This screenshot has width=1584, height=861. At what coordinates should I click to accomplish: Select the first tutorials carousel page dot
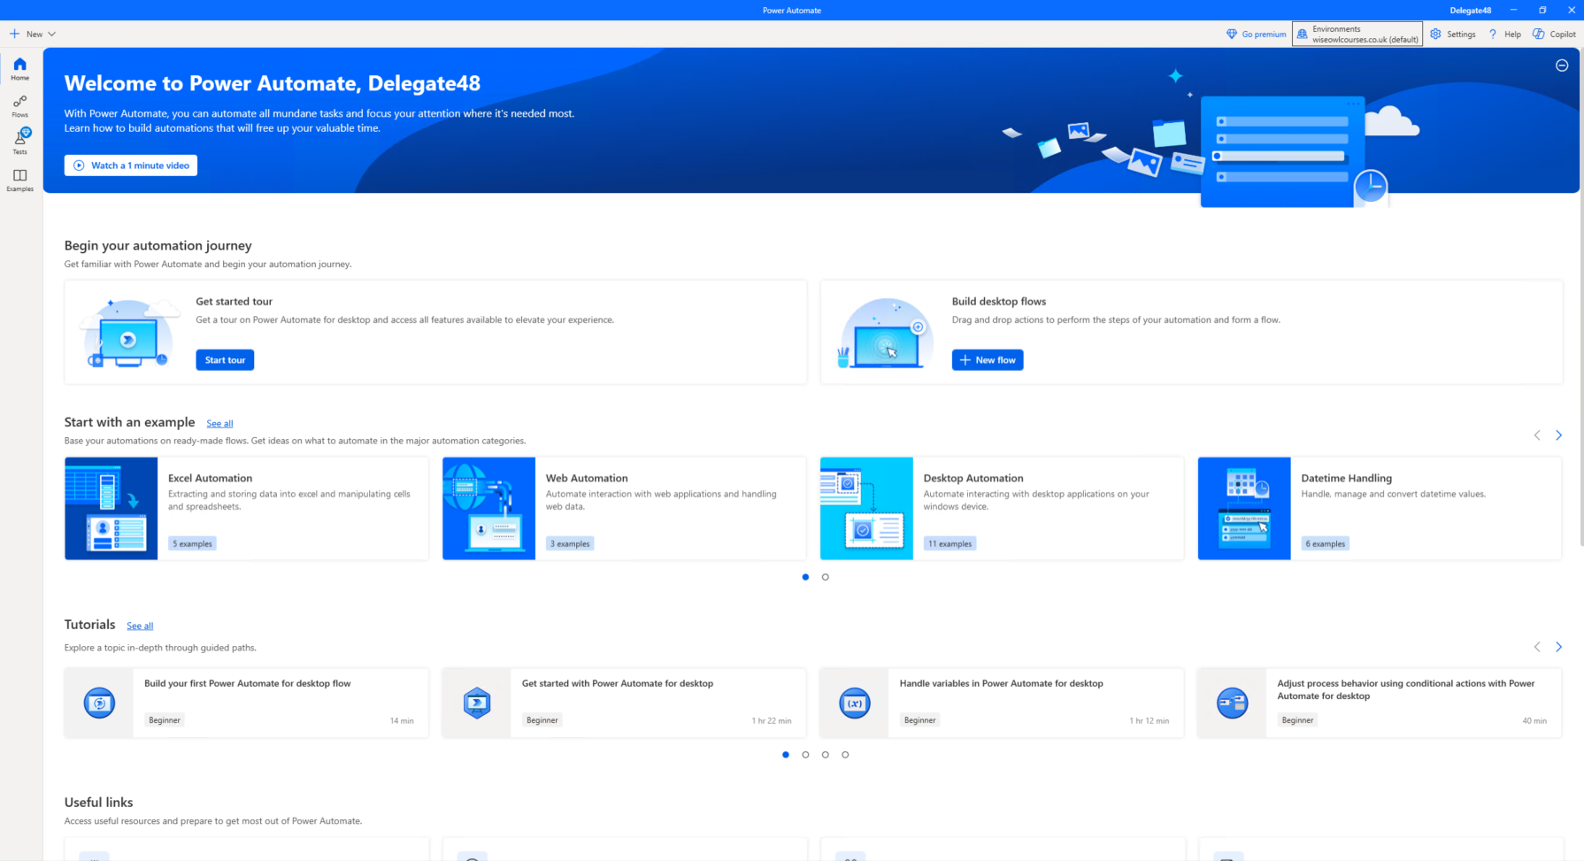(x=786, y=755)
